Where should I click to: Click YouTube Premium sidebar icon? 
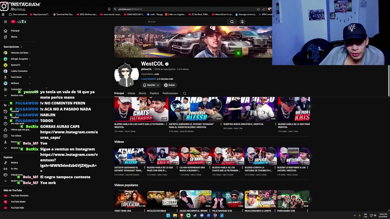tap(5, 196)
